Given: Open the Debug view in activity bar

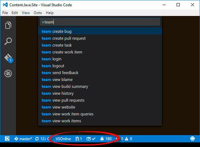Looking at the screenshot, I should 8,73.
